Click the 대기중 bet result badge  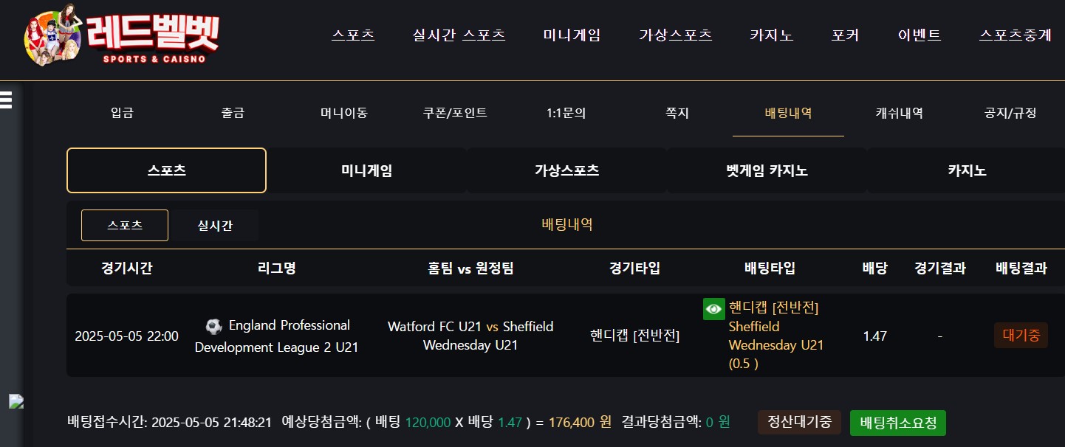point(1021,335)
